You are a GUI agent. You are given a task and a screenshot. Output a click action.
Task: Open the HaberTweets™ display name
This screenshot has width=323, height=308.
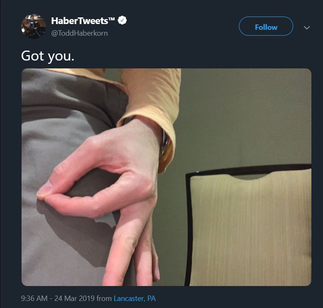[83, 21]
